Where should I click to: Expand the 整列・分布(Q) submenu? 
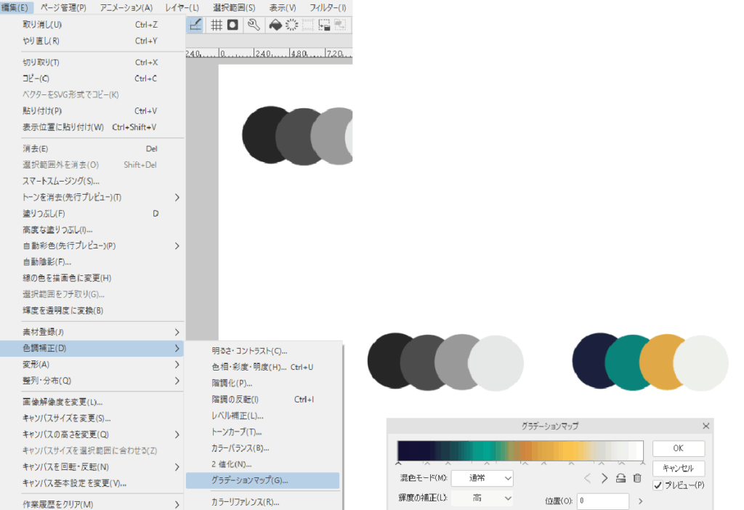pos(177,381)
